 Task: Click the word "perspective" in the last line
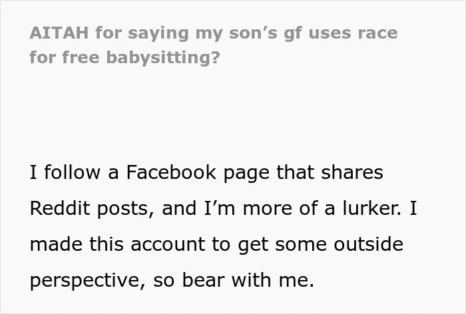pyautogui.click(x=88, y=281)
